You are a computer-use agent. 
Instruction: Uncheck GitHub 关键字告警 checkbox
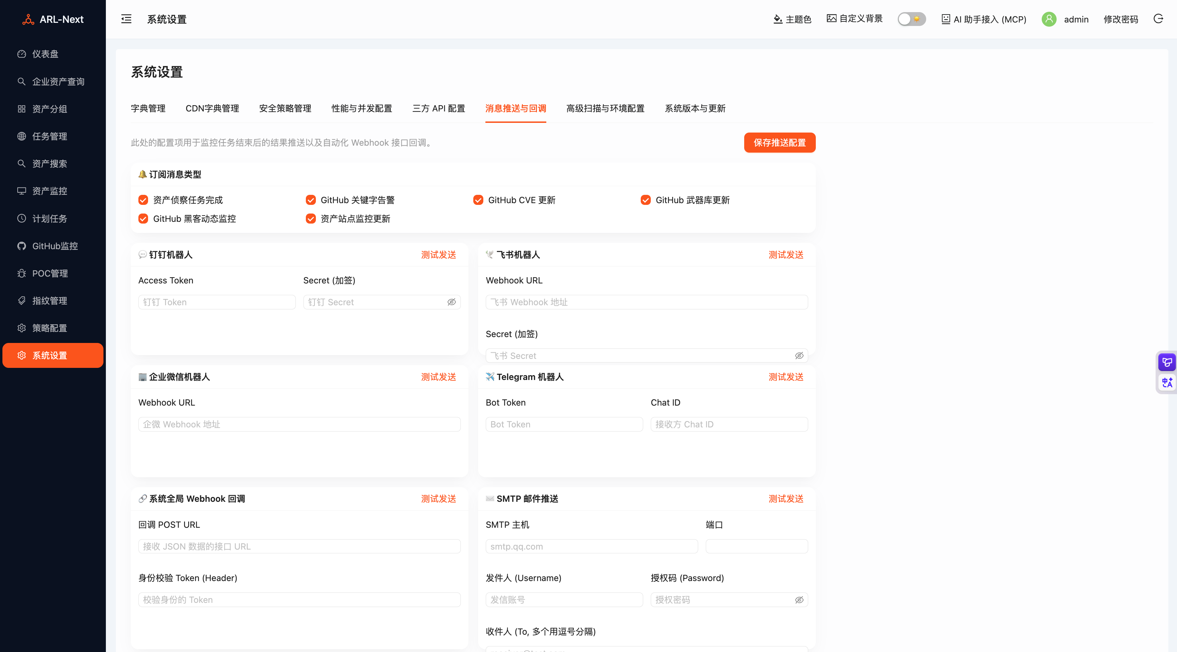[311, 200]
